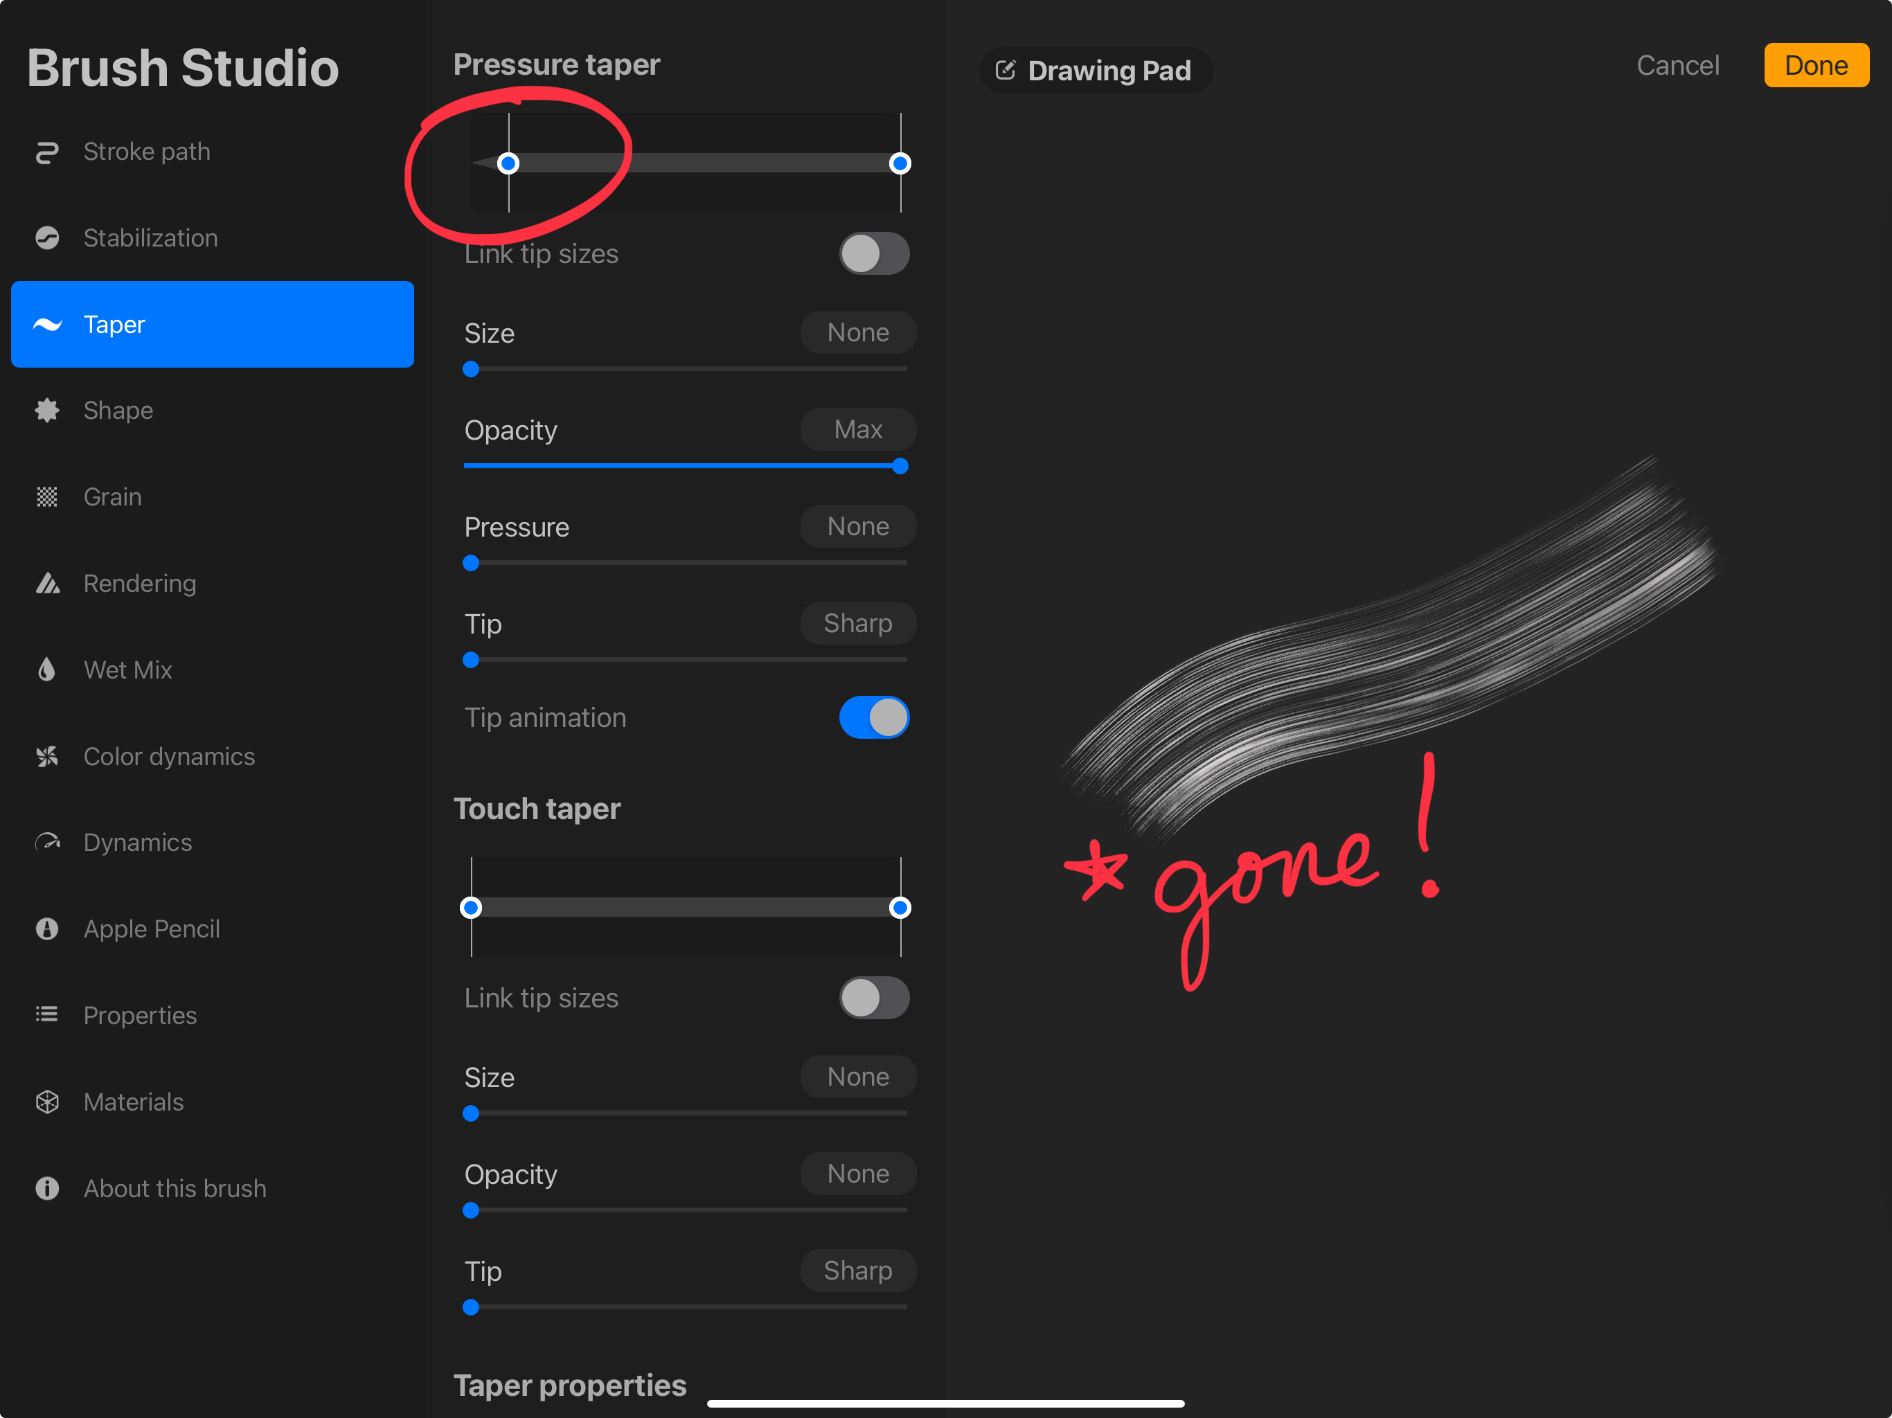Open the Drawing Pad button
This screenshot has width=1892, height=1418.
1096,70
